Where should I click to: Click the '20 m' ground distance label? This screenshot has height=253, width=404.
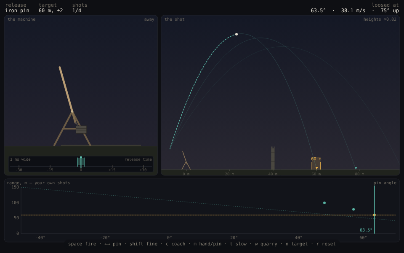coord(230,174)
